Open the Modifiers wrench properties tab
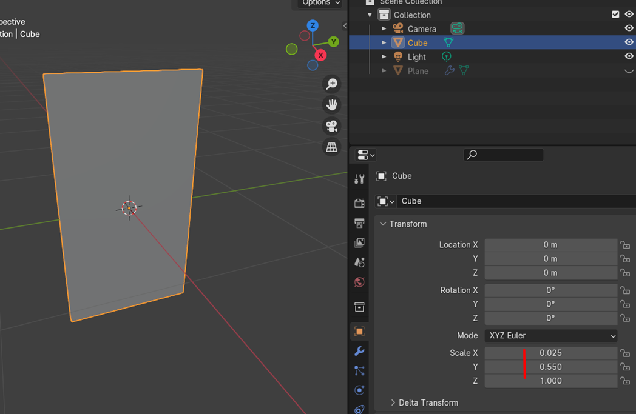636x414 pixels. click(x=359, y=351)
